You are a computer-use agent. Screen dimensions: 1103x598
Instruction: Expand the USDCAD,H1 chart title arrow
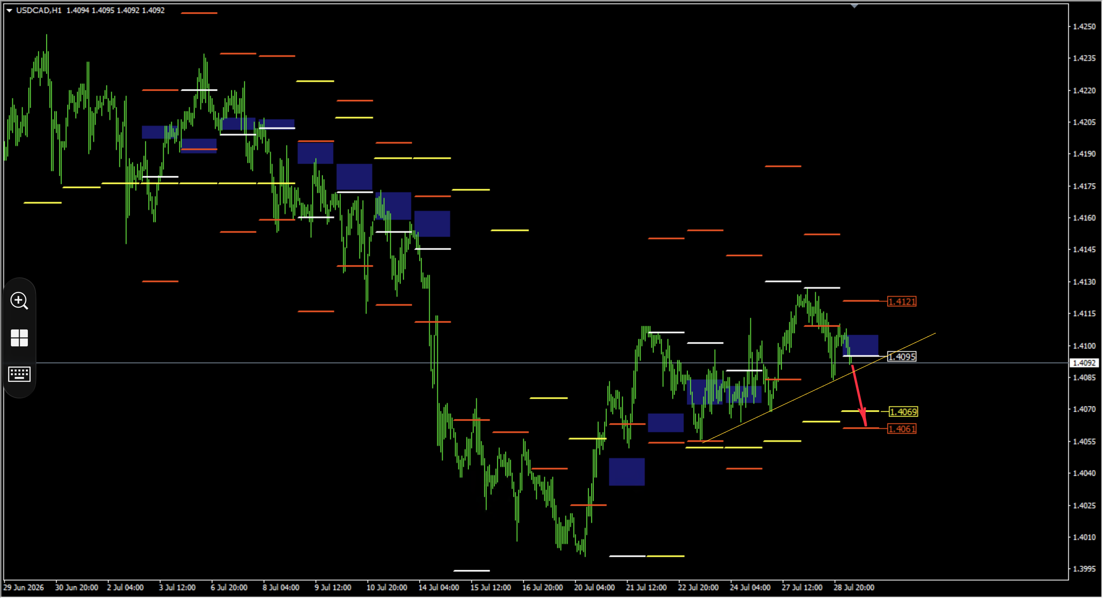coord(9,10)
